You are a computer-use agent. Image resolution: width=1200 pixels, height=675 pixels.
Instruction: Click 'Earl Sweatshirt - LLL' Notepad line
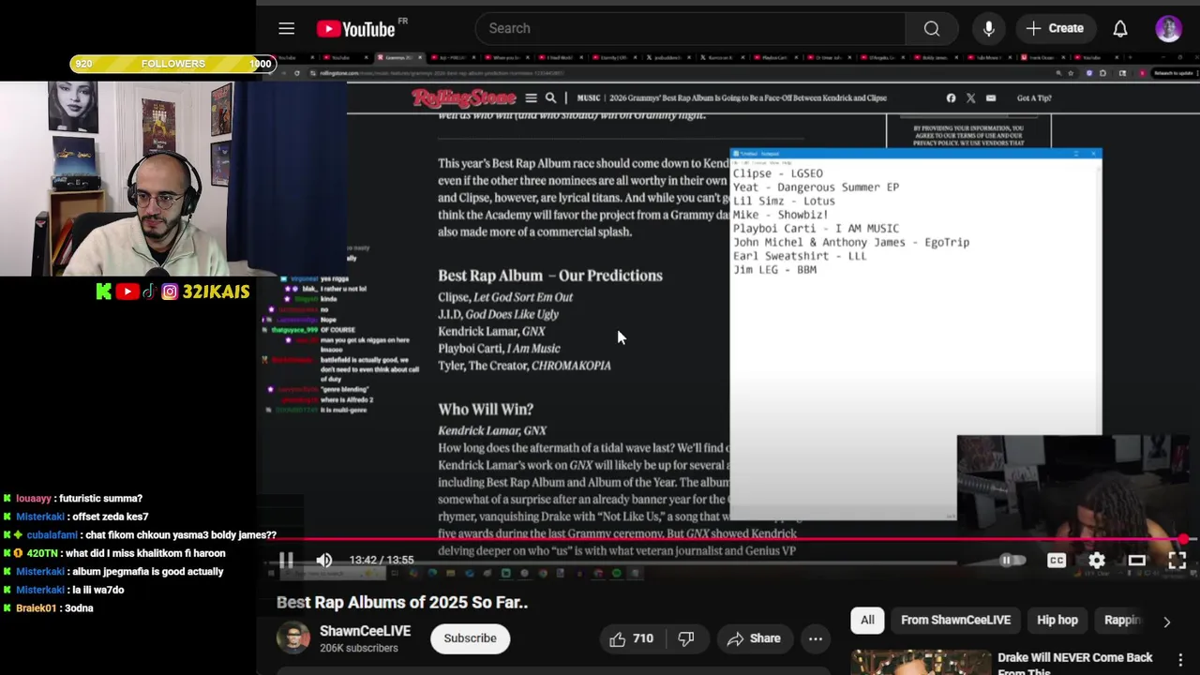pyautogui.click(x=800, y=256)
